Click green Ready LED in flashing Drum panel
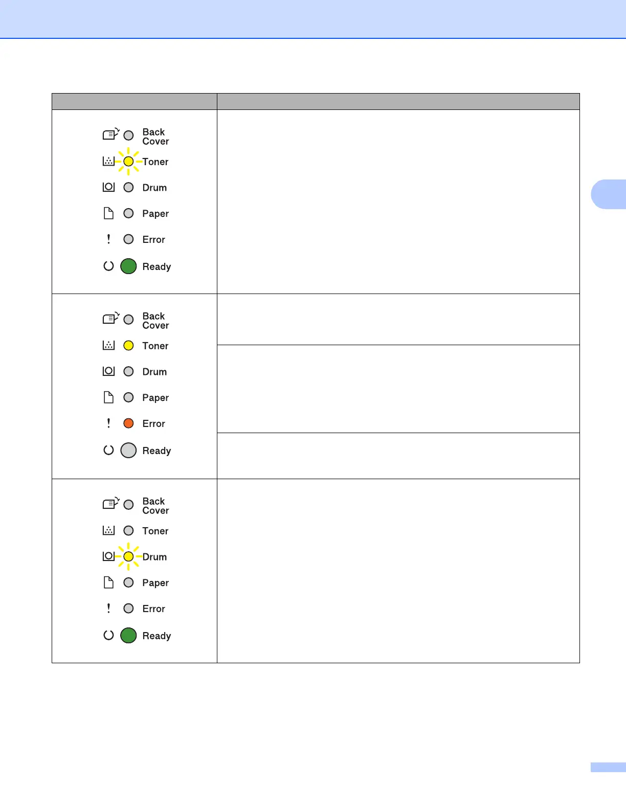626x810 pixels. coord(128,636)
